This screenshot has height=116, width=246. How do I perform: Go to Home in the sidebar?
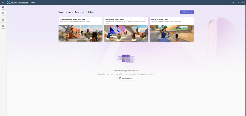[3, 8]
